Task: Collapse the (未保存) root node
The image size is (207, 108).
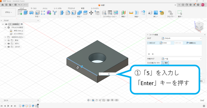Action: tap(3, 24)
